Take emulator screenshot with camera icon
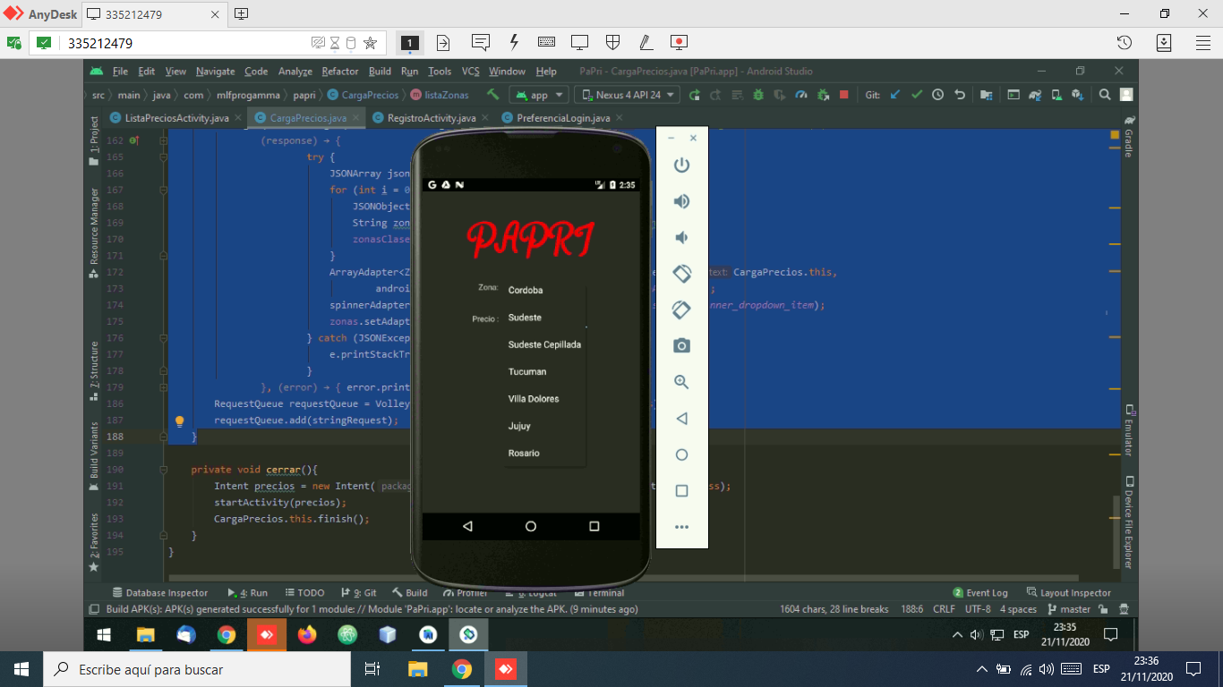The height and width of the screenshot is (687, 1223). (x=681, y=345)
